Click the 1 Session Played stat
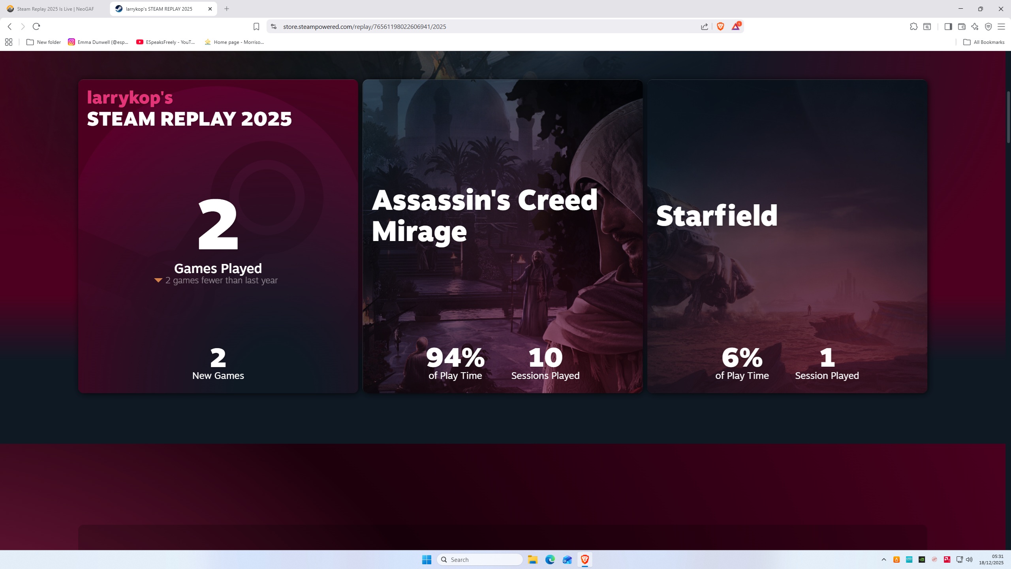 click(x=827, y=364)
